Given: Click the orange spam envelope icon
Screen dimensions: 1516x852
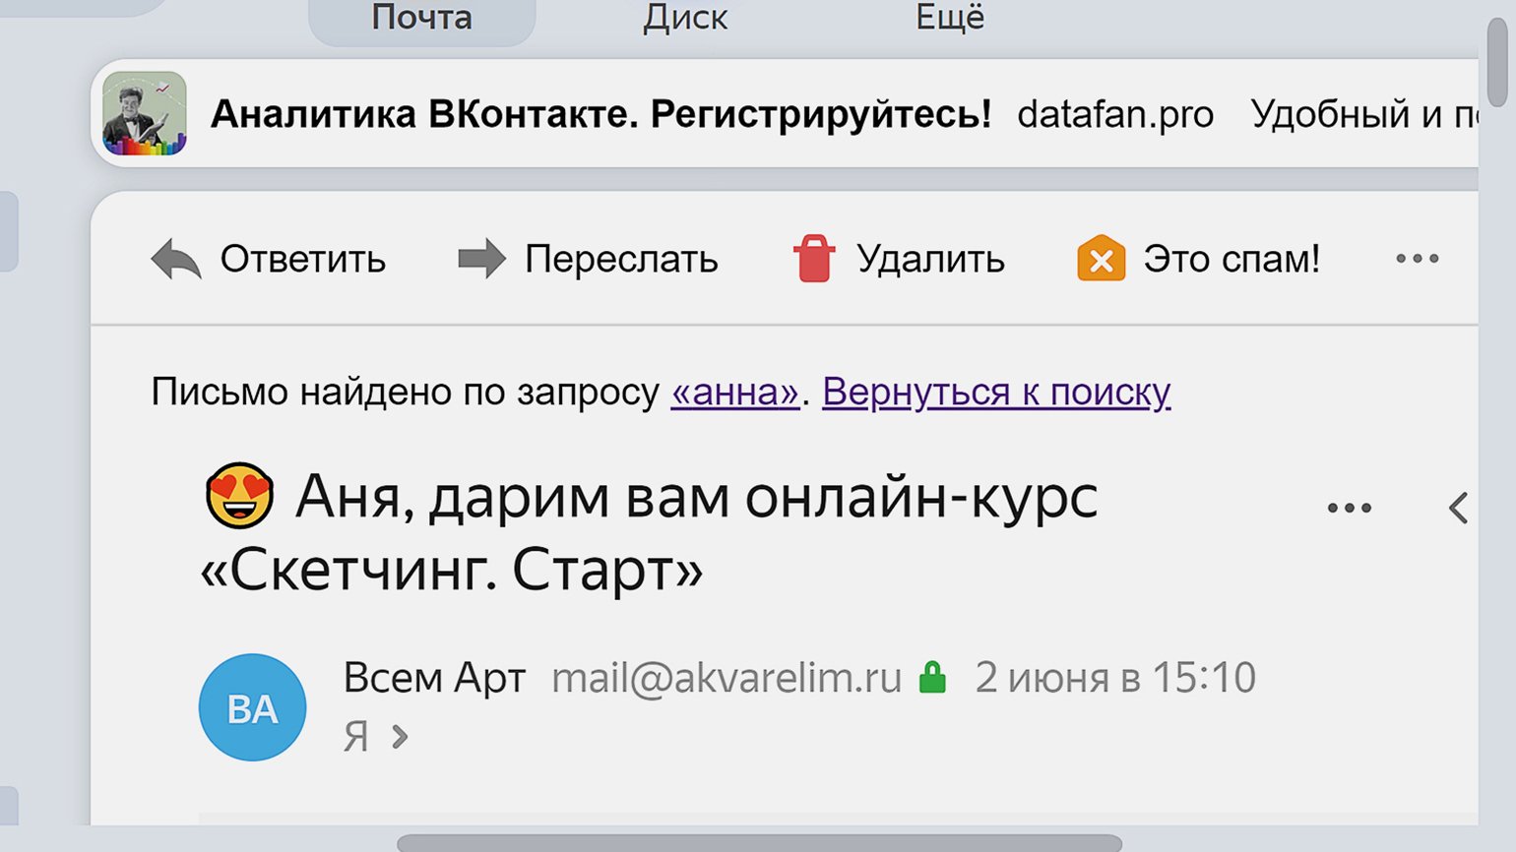Looking at the screenshot, I should 1101,259.
